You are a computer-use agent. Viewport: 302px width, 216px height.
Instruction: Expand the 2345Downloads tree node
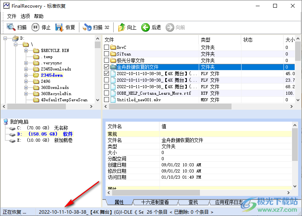pyautogui.click(x=26, y=69)
